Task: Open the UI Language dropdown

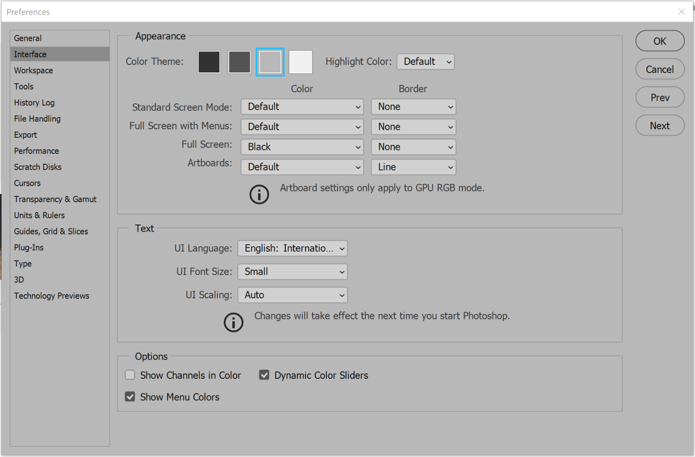Action: click(293, 249)
